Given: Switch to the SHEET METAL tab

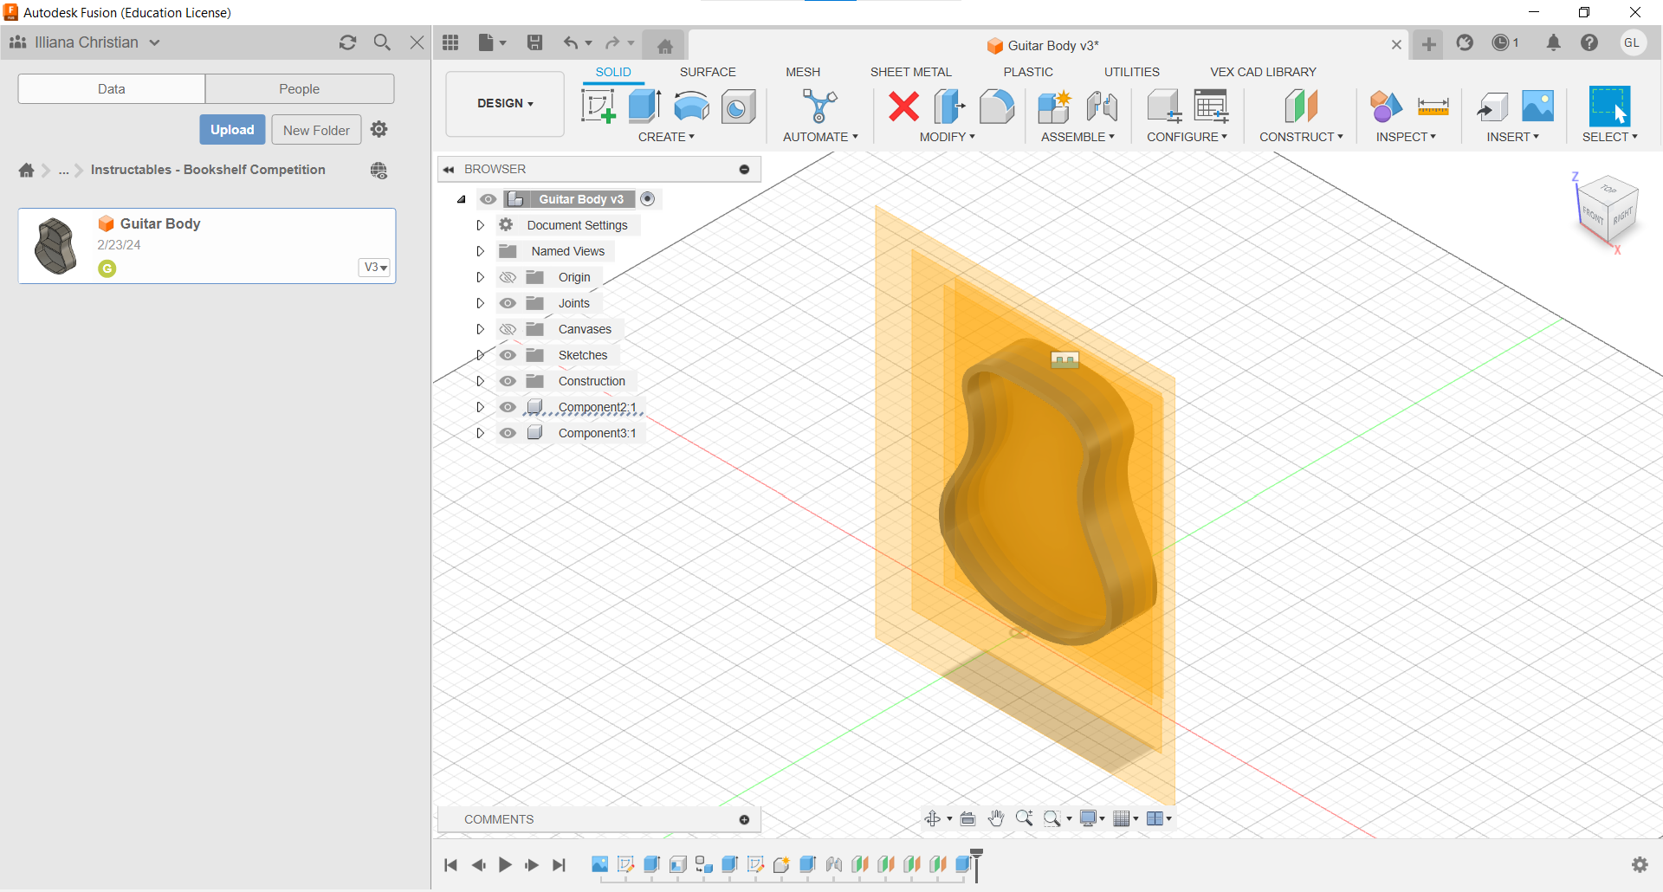Looking at the screenshot, I should (x=910, y=72).
